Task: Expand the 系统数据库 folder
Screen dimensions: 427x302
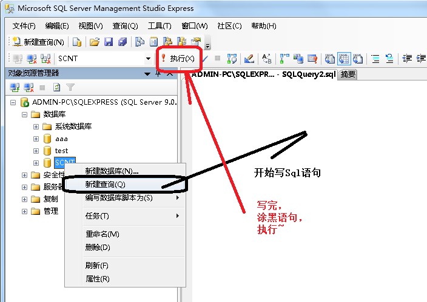Action: pos(36,126)
